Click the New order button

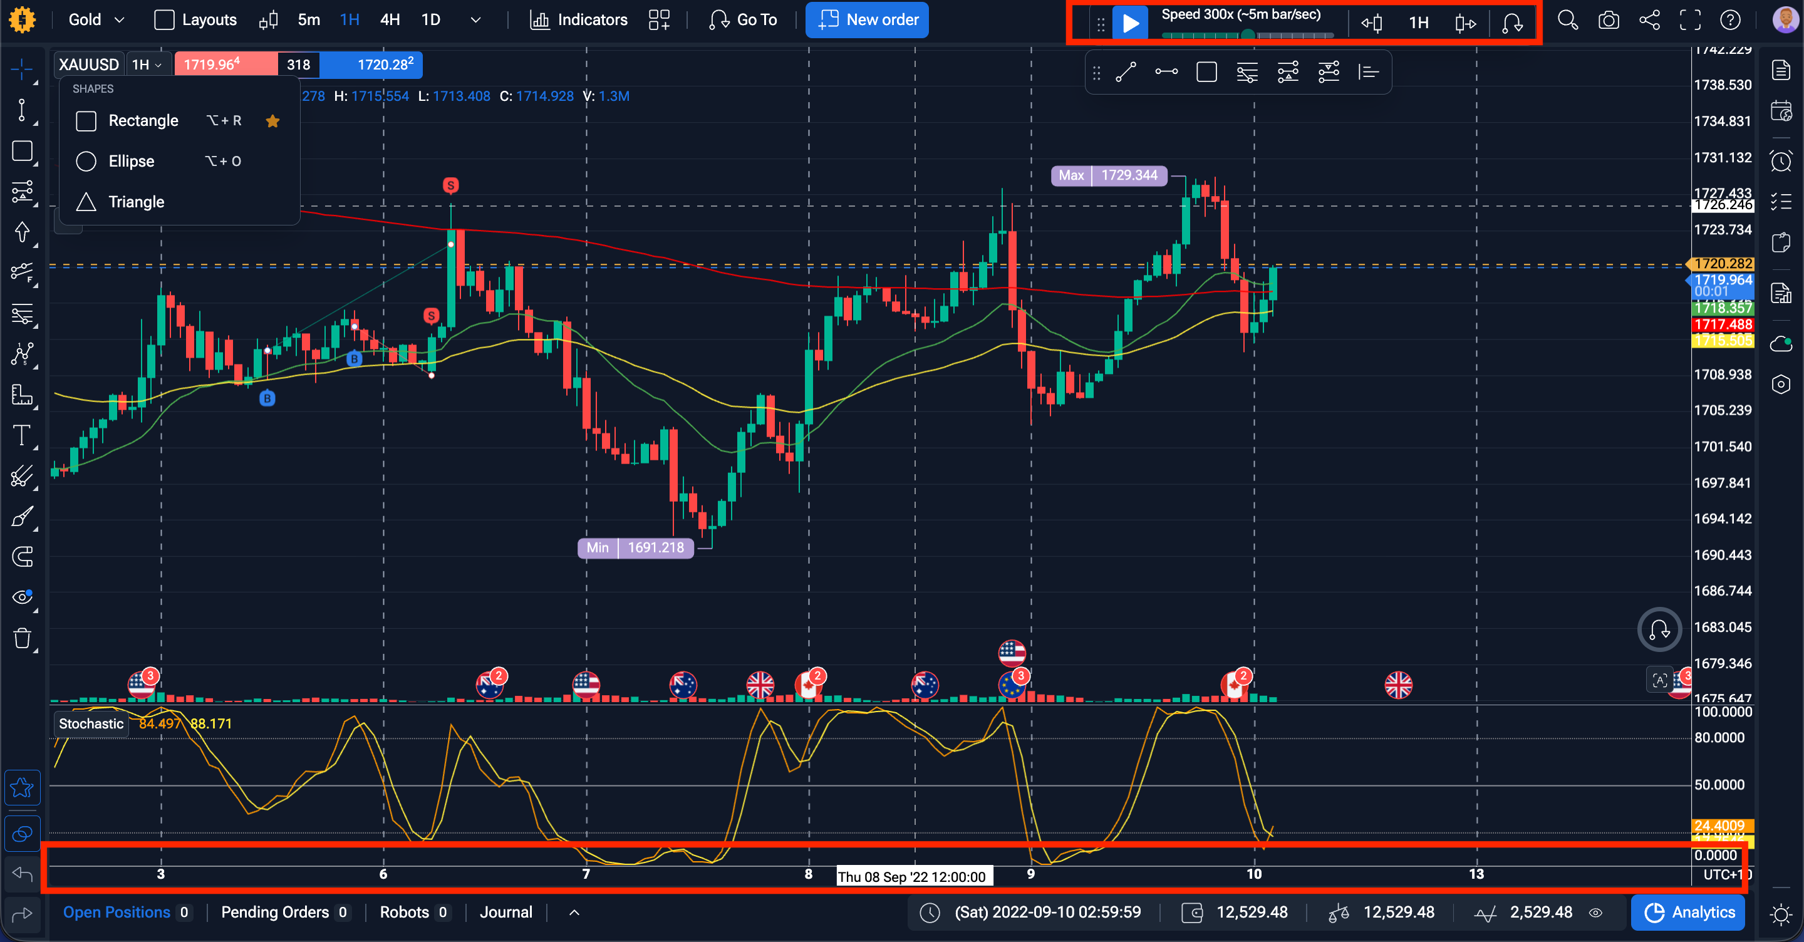(867, 19)
